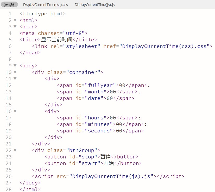This screenshot has height=192, width=215.
Task: Click the "fullyear" id value
Action: click(100, 85)
